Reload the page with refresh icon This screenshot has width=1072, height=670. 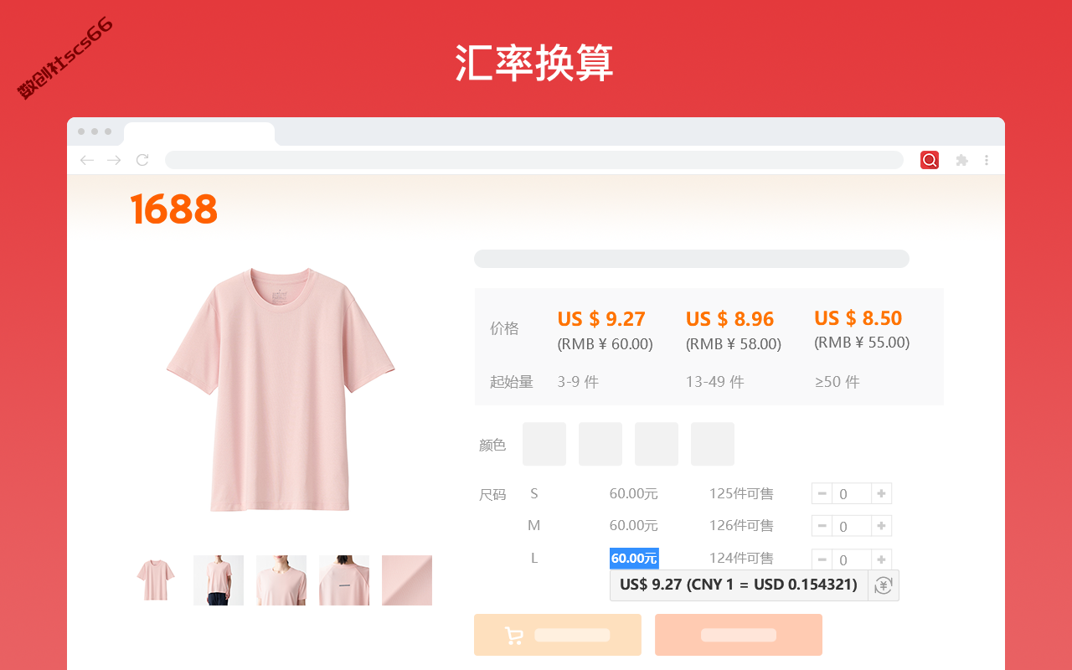pos(142,160)
